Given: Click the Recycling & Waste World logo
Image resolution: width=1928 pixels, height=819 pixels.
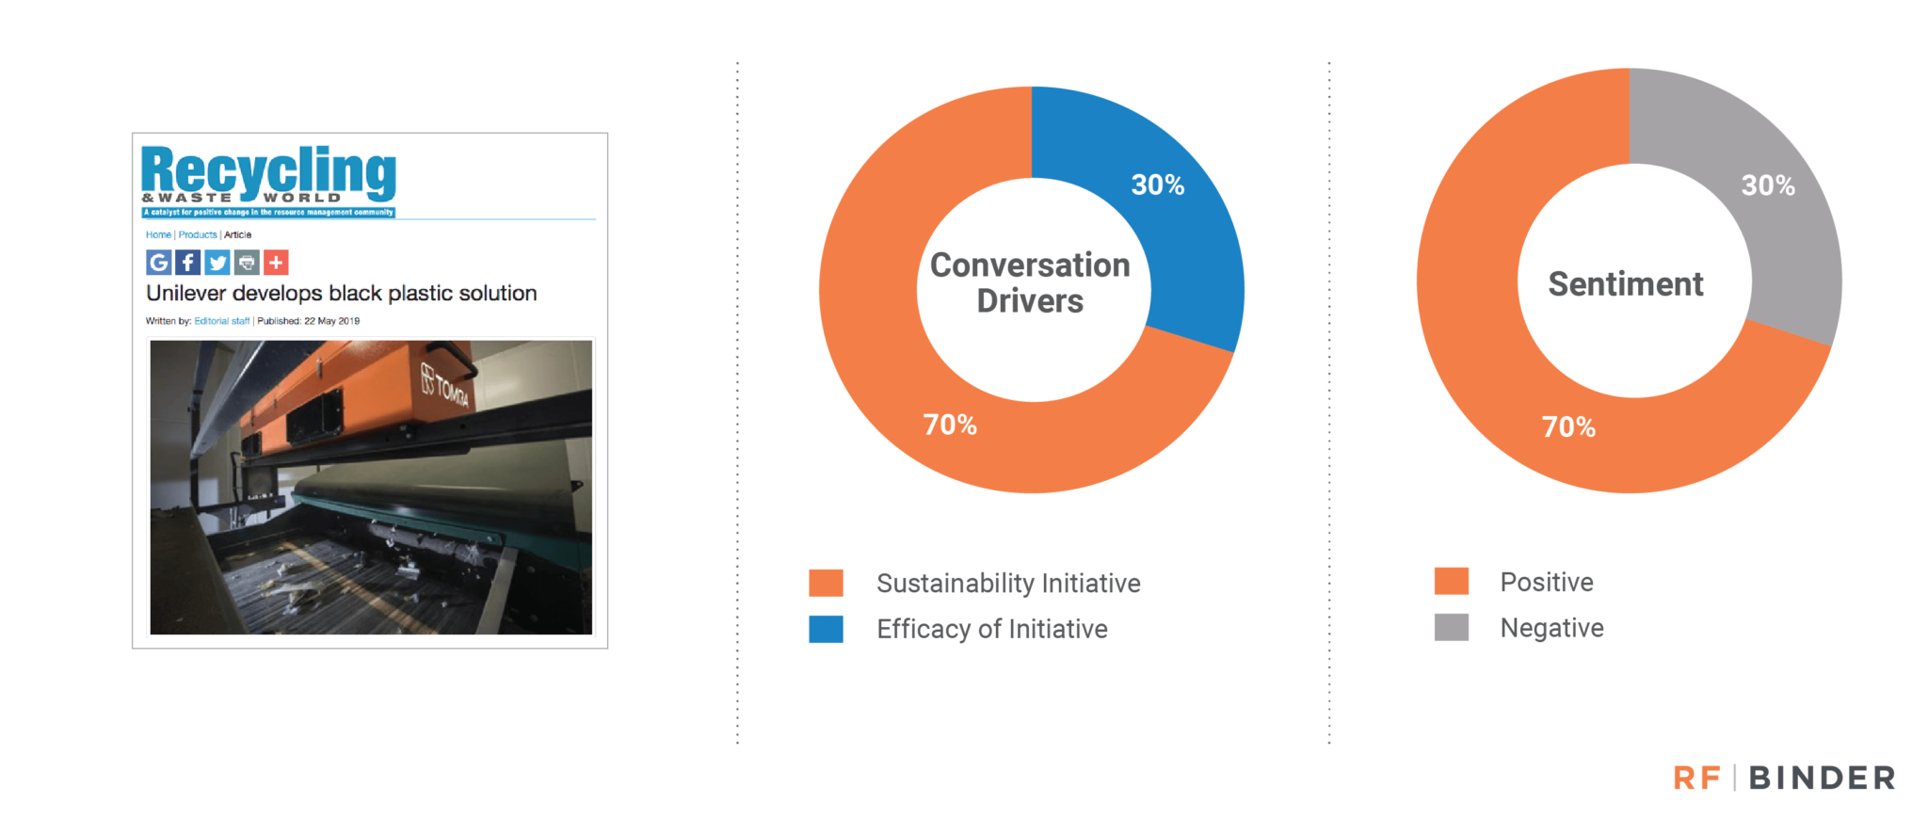Looking at the screenshot, I should (269, 181).
